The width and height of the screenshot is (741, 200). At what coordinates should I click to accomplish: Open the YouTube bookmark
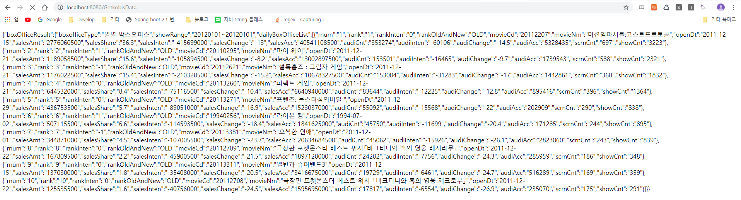28,19
